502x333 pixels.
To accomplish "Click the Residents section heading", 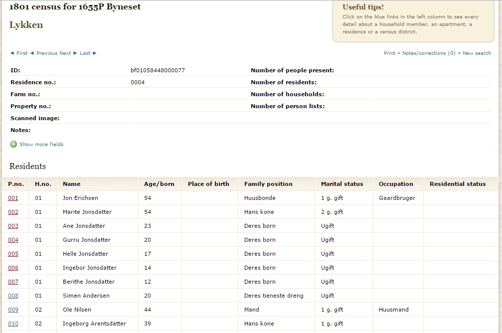I will pos(27,166).
